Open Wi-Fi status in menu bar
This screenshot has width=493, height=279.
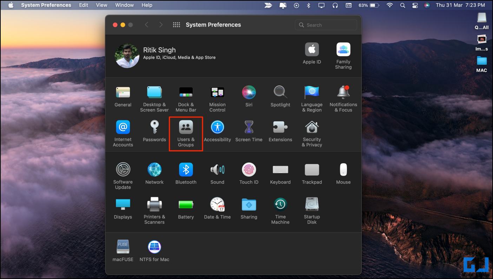[x=389, y=5]
